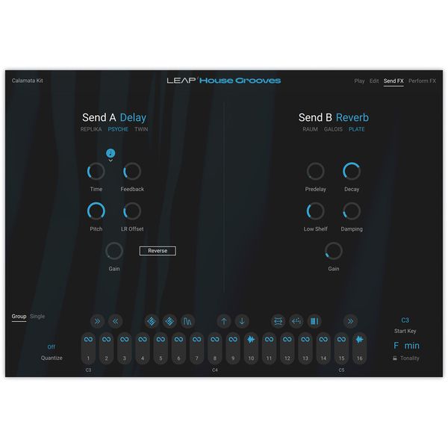Open the F root note selector
The image size is (448, 448).
(396, 346)
